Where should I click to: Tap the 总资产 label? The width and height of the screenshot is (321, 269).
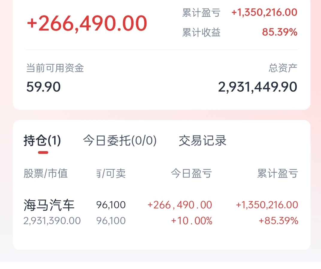click(x=283, y=68)
